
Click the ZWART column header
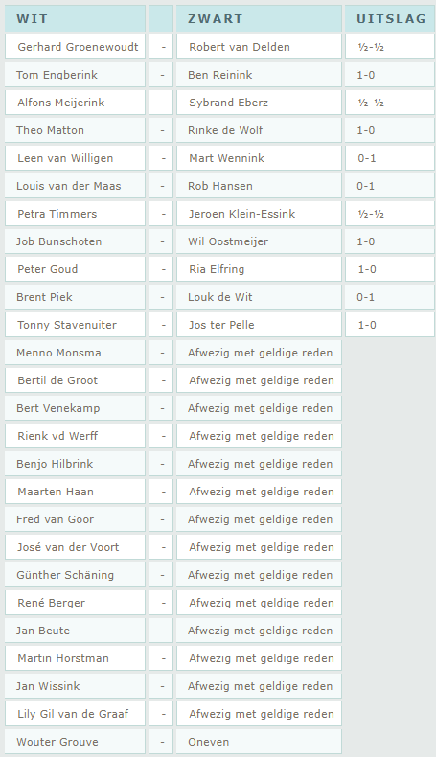coord(259,19)
